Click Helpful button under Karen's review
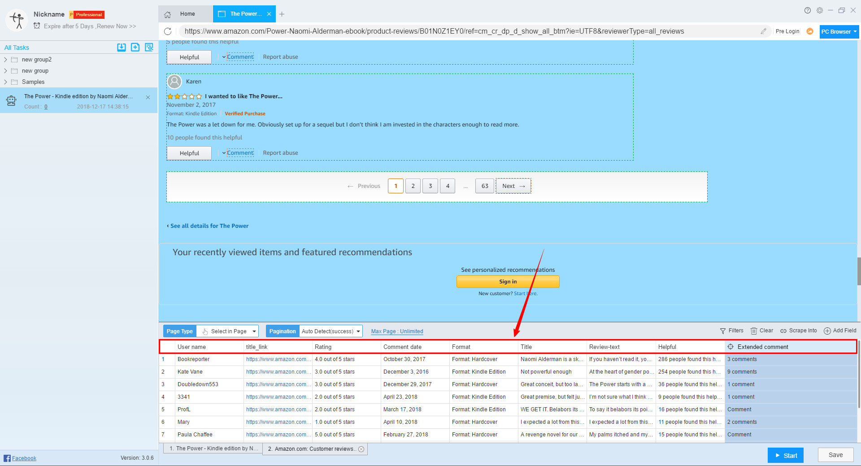 [189, 153]
